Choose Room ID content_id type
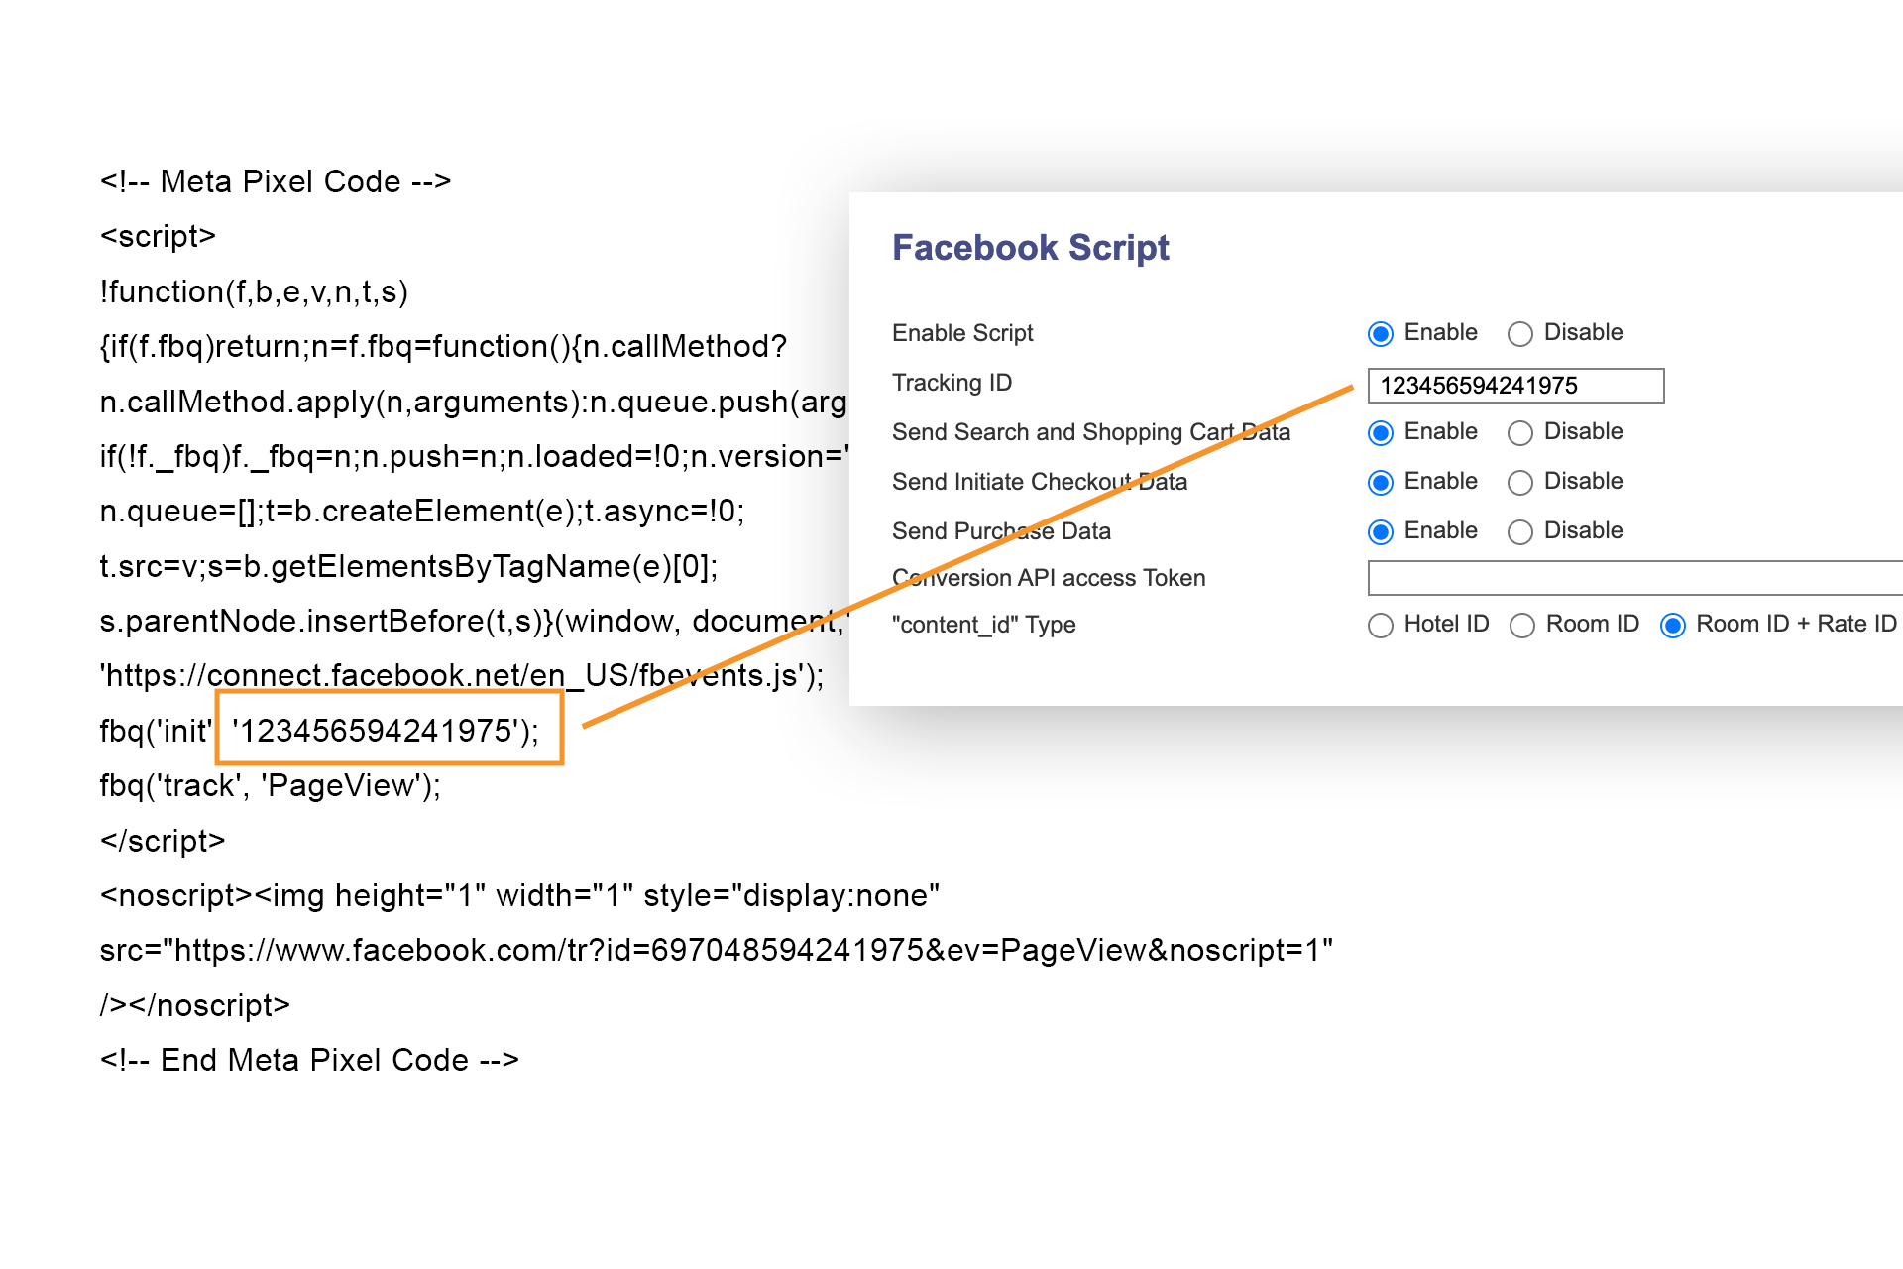 coord(1522,626)
